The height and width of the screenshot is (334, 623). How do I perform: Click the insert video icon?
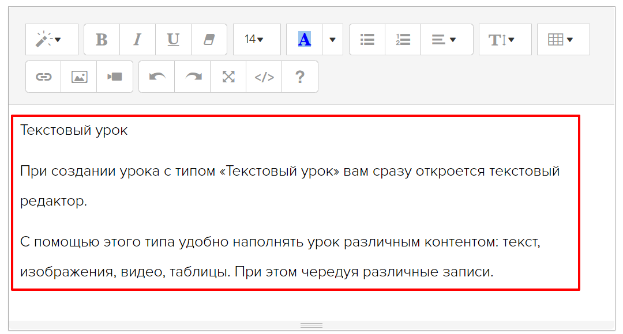pos(115,77)
